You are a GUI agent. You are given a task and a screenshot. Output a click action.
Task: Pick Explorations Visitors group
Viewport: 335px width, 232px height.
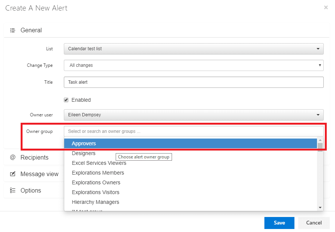[x=190, y=192]
